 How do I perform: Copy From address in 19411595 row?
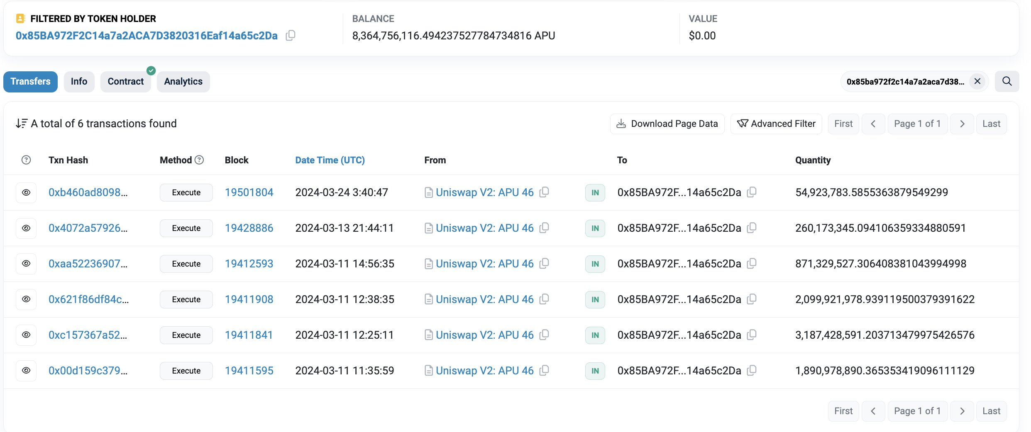544,370
